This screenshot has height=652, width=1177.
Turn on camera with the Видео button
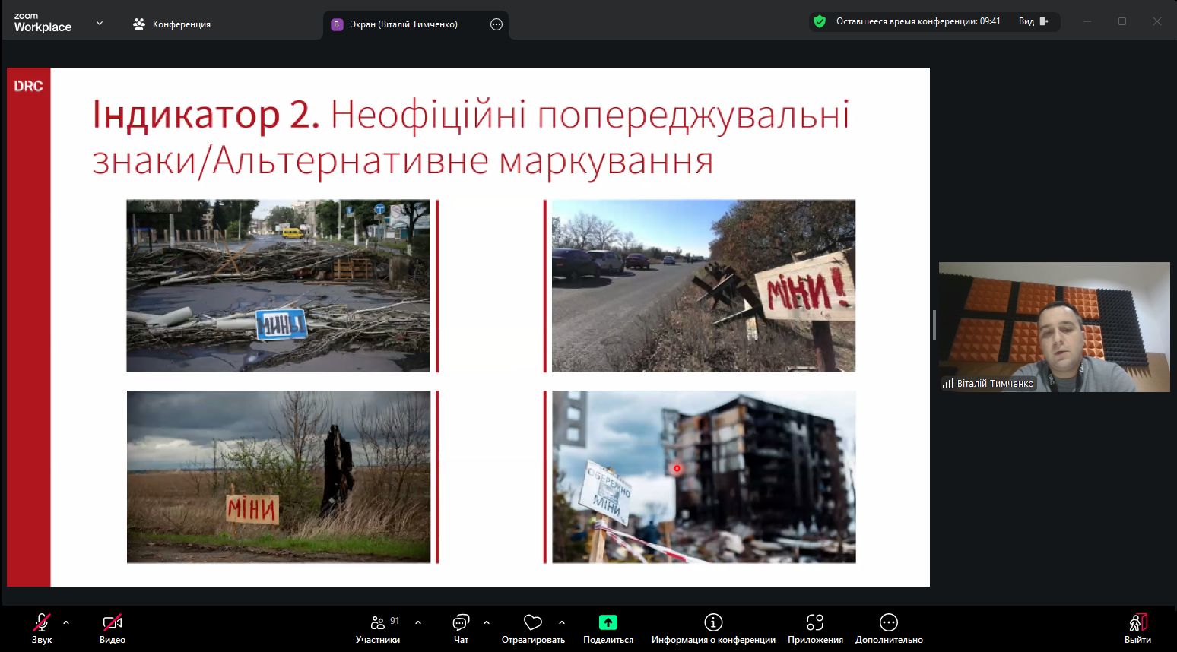(x=112, y=624)
